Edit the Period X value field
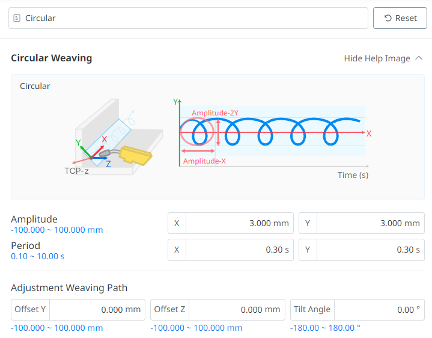The width and height of the screenshot is (432, 338). click(239, 250)
